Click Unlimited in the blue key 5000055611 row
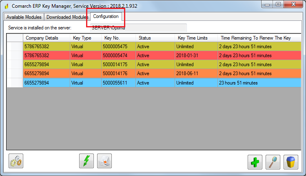The width and height of the screenshot is (306, 176). (x=196, y=83)
